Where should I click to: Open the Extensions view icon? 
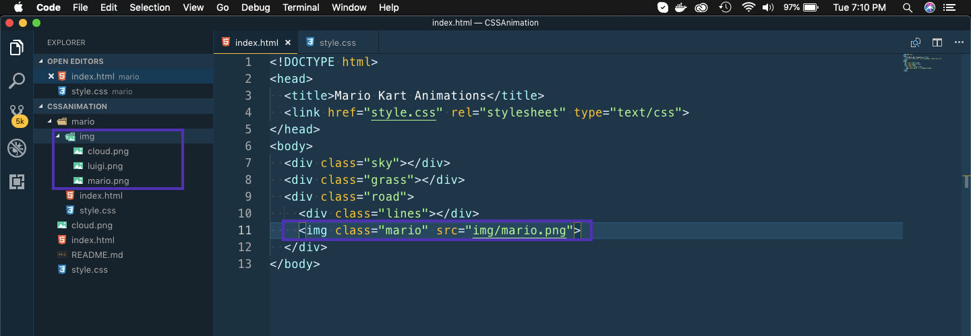click(17, 181)
